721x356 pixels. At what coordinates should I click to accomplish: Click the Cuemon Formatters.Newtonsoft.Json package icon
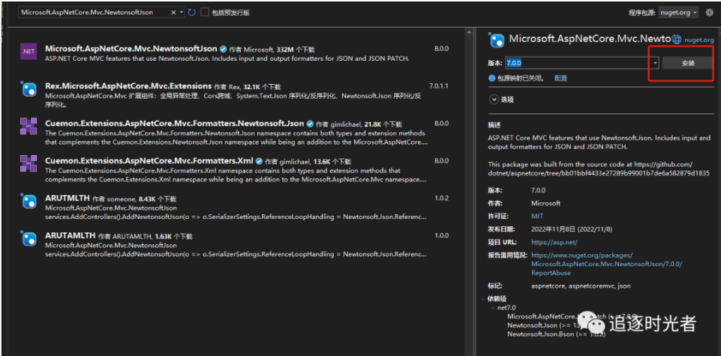[x=29, y=126]
